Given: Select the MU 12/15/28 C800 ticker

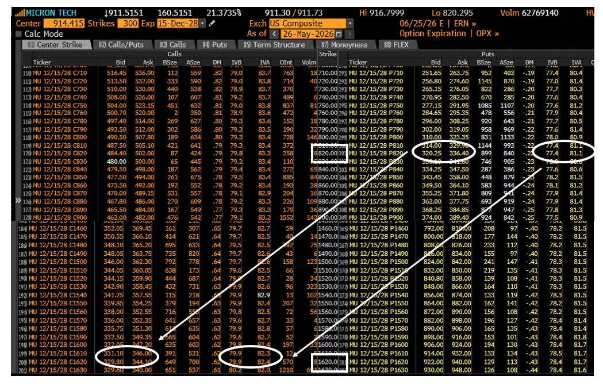Looking at the screenshot, I should [60, 137].
